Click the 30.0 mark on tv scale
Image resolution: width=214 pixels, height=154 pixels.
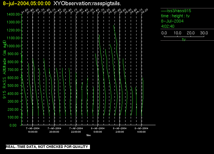point(204,33)
